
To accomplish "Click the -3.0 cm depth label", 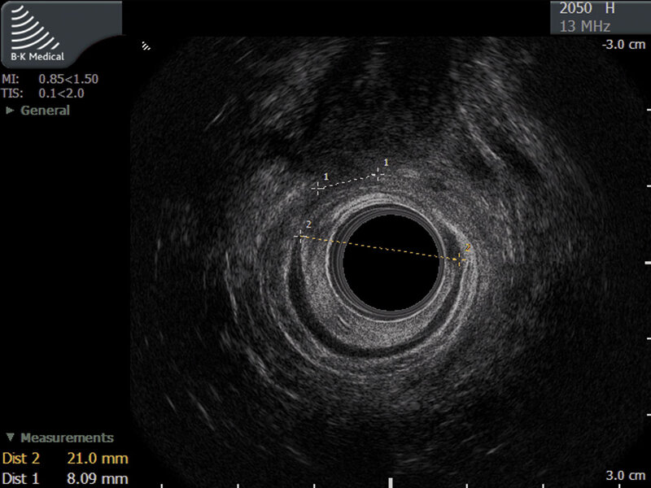I will coord(624,45).
